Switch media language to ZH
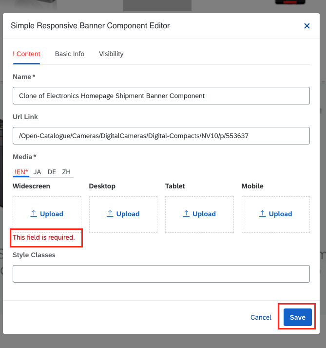The image size is (326, 348). [66, 172]
